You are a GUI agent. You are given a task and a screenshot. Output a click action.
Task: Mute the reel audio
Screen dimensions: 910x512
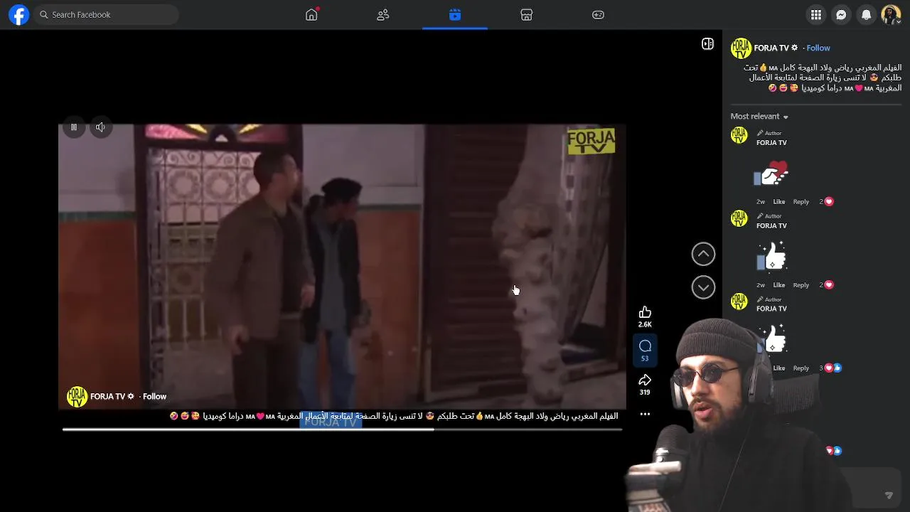pyautogui.click(x=100, y=127)
